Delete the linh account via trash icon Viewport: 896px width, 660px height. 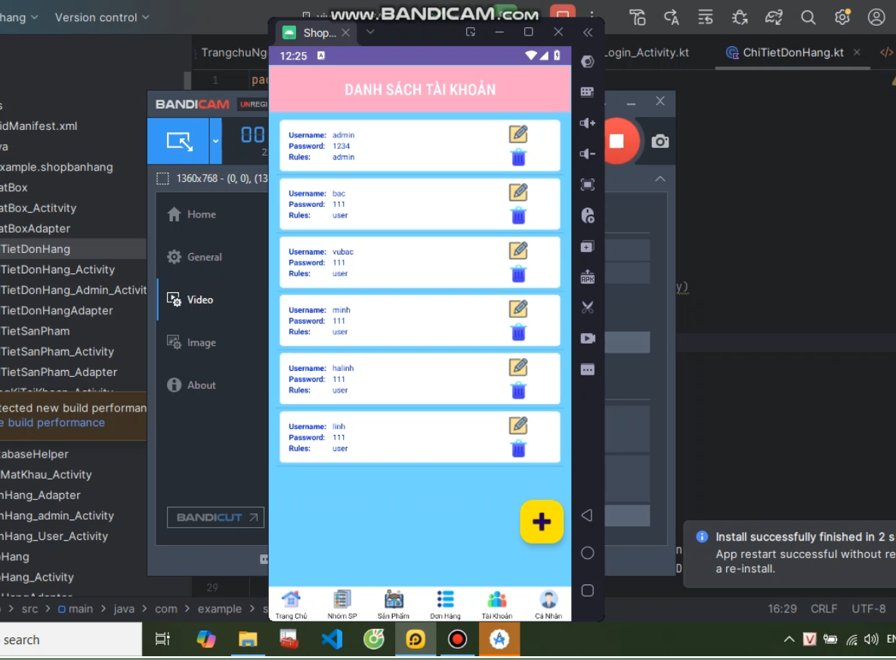click(x=518, y=449)
